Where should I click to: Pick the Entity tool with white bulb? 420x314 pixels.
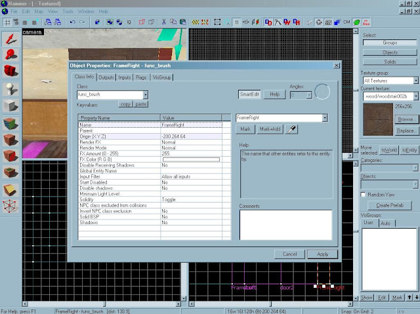[10, 89]
